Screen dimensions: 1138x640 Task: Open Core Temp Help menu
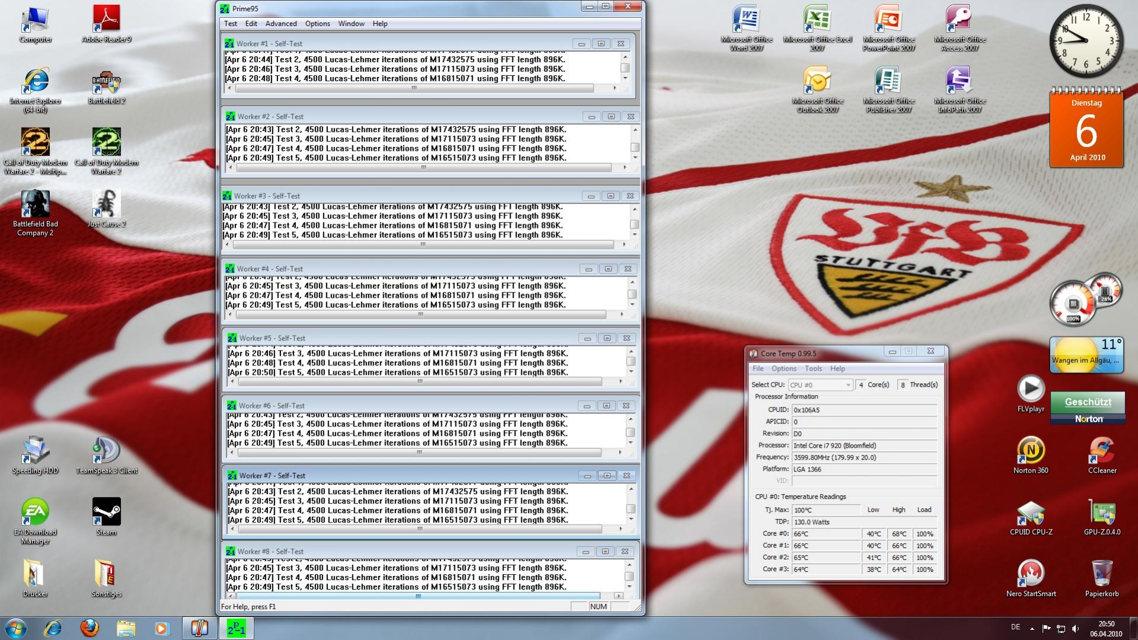click(837, 368)
